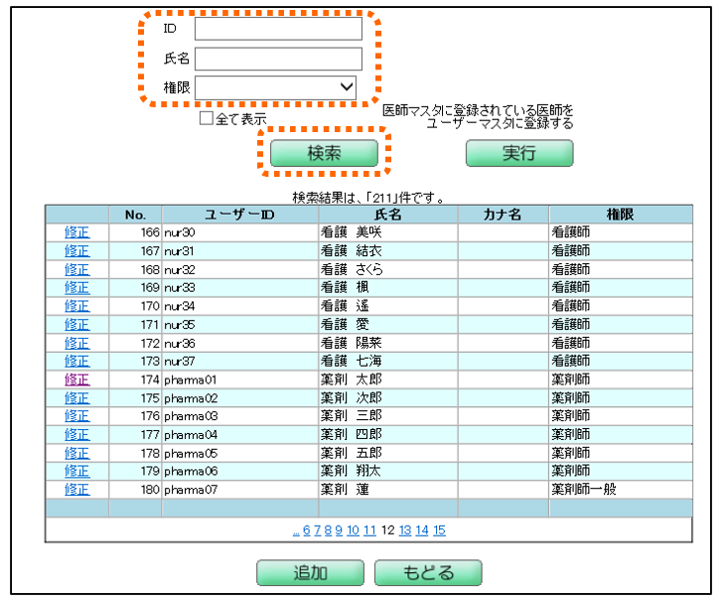Image resolution: width=726 pixels, height=601 pixels.
Task: Click the 氏名 text field
Action: (278, 59)
